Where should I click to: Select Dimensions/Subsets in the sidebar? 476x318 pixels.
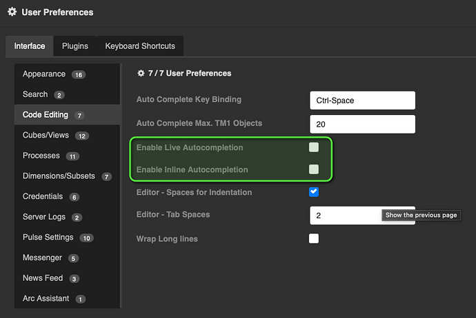59,176
